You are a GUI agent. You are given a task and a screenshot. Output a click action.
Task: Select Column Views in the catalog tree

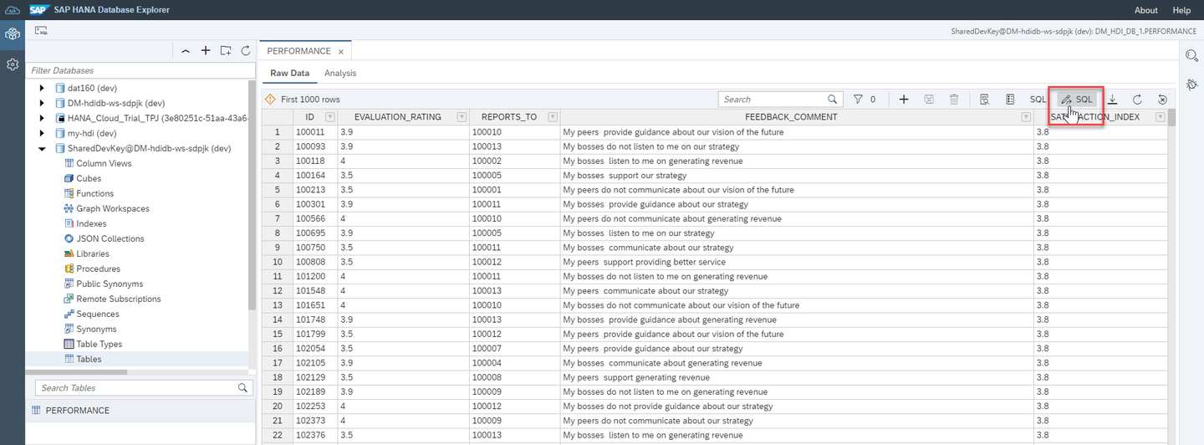pyautogui.click(x=104, y=163)
